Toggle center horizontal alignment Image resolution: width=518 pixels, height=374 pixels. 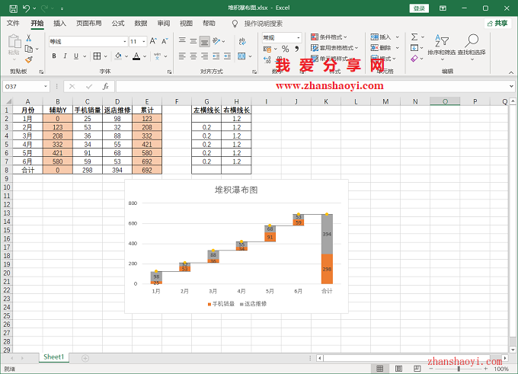pos(193,56)
